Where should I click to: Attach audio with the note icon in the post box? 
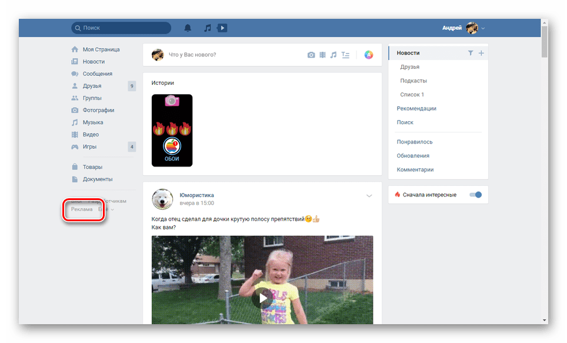pos(333,55)
